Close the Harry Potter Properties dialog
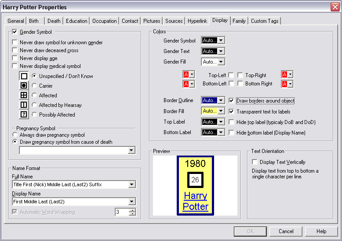The width and height of the screenshot is (342, 241). (335, 7)
